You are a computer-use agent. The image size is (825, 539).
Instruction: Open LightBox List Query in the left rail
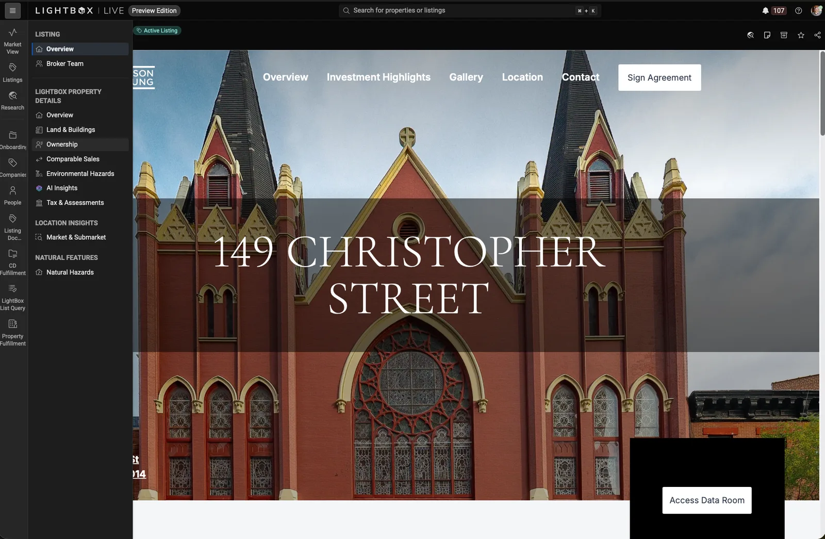click(x=13, y=298)
